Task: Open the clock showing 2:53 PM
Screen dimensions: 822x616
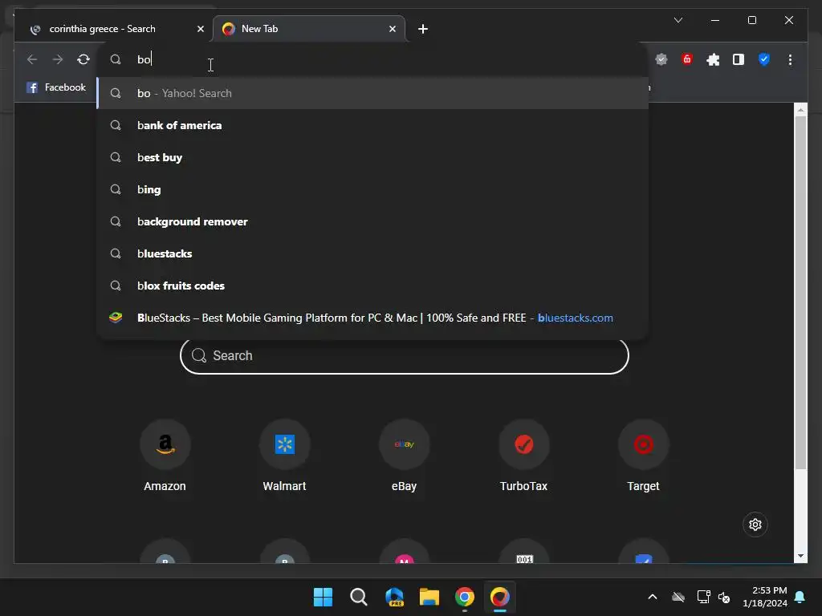Action: click(765, 597)
